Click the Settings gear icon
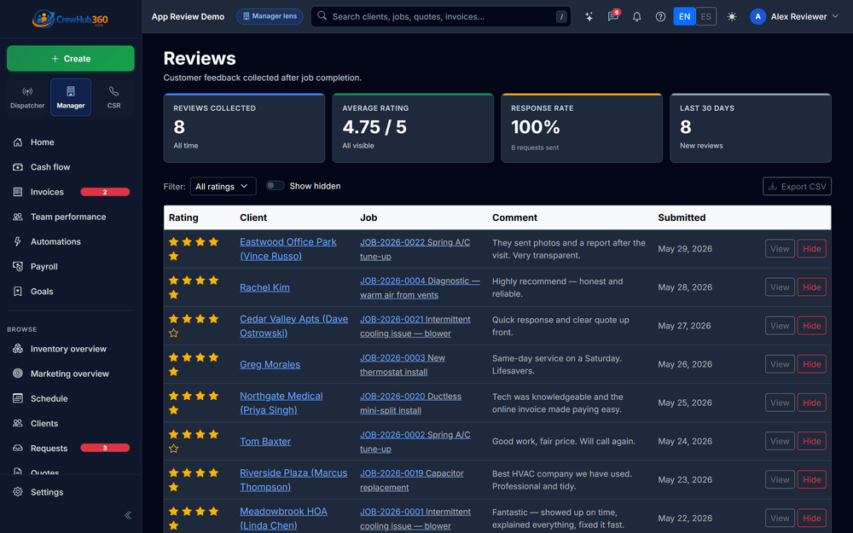Viewport: 853px width, 533px height. [18, 492]
